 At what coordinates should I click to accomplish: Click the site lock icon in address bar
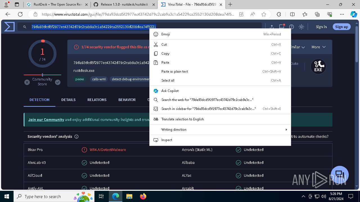click(35, 14)
